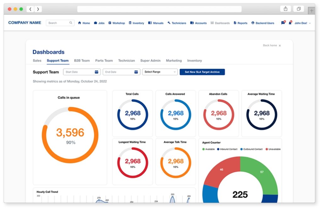
Task: Open the Jobs section via its briefcase icon
Action: coord(95,23)
